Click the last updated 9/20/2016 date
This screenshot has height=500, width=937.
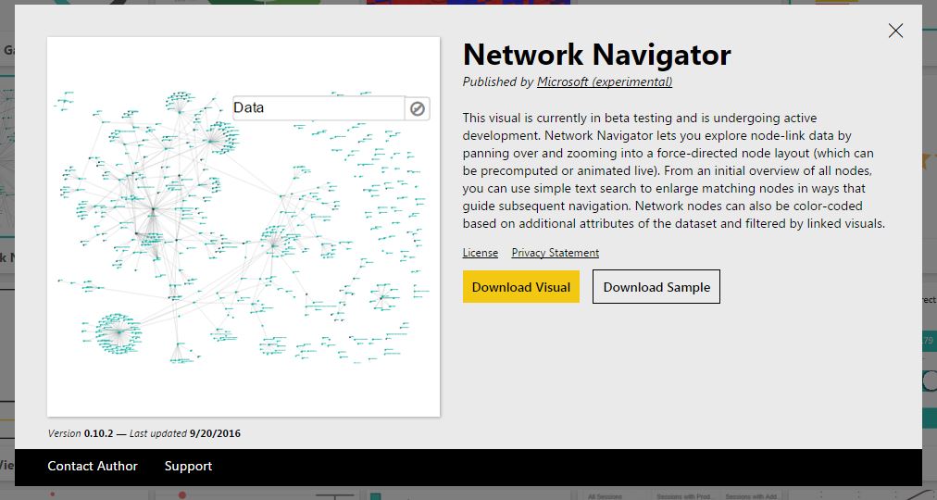click(x=215, y=433)
